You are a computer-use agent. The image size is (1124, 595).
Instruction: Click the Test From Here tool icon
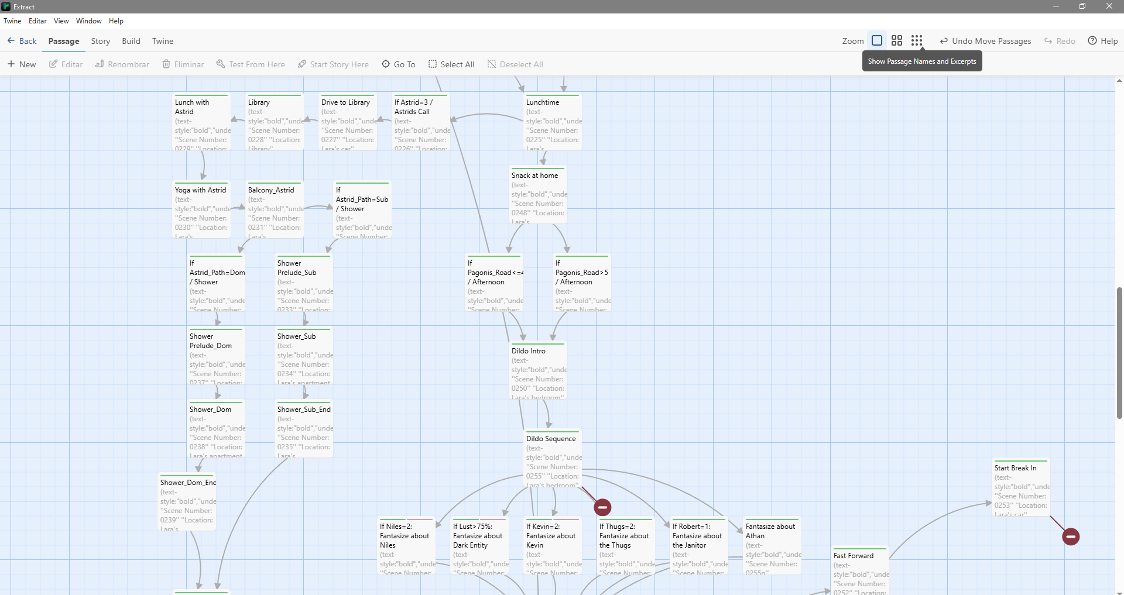[x=221, y=64]
